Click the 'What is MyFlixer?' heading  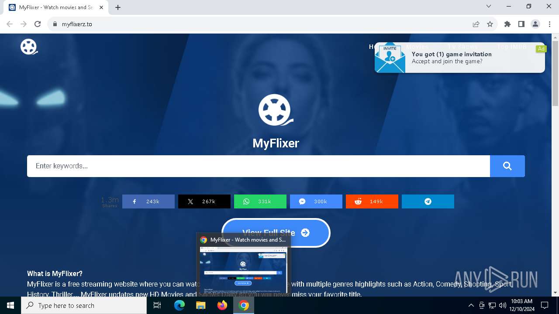[x=55, y=274]
